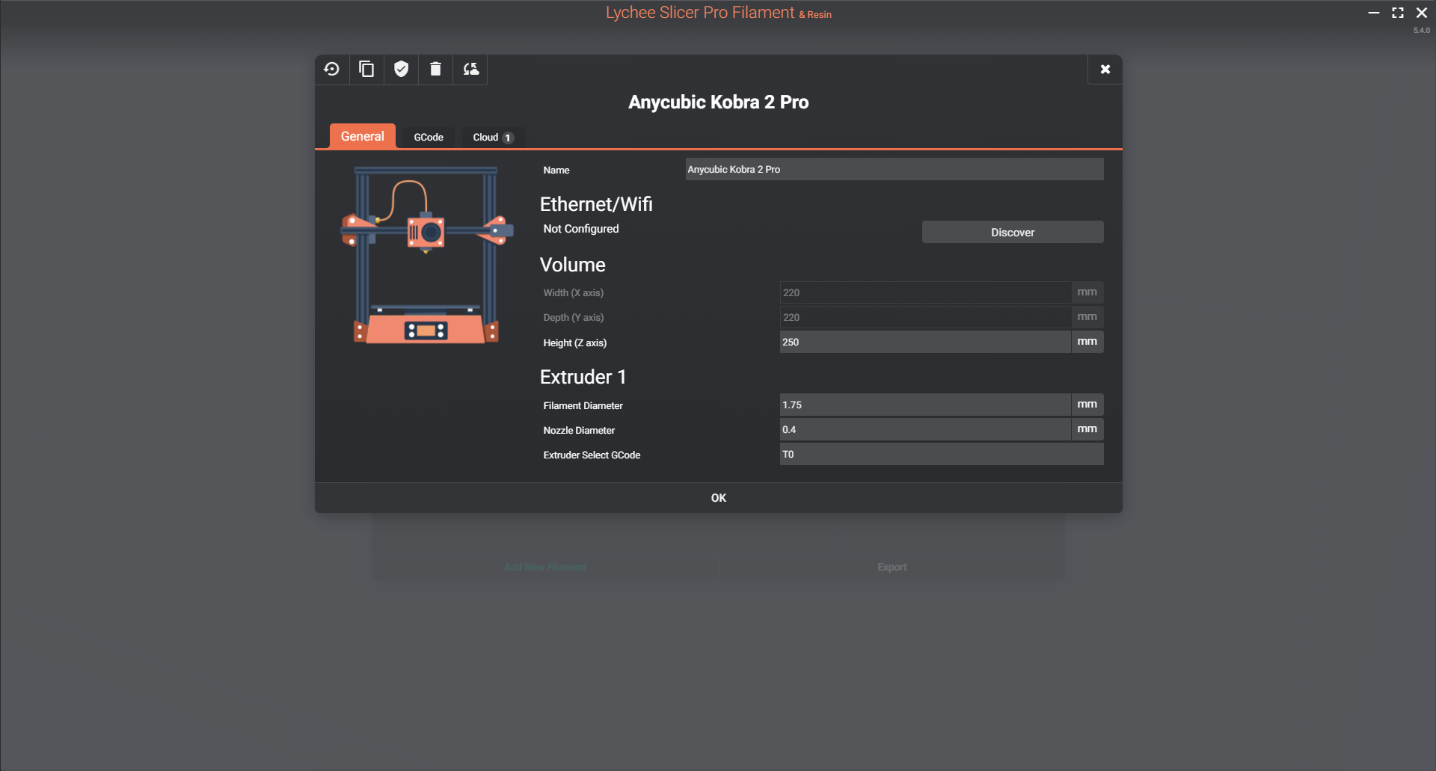This screenshot has height=771, width=1436.
Task: Minimize the Lychee Slicer window
Action: [1374, 13]
